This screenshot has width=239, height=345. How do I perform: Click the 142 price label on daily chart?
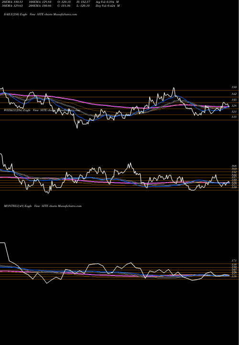[x=234, y=94]
